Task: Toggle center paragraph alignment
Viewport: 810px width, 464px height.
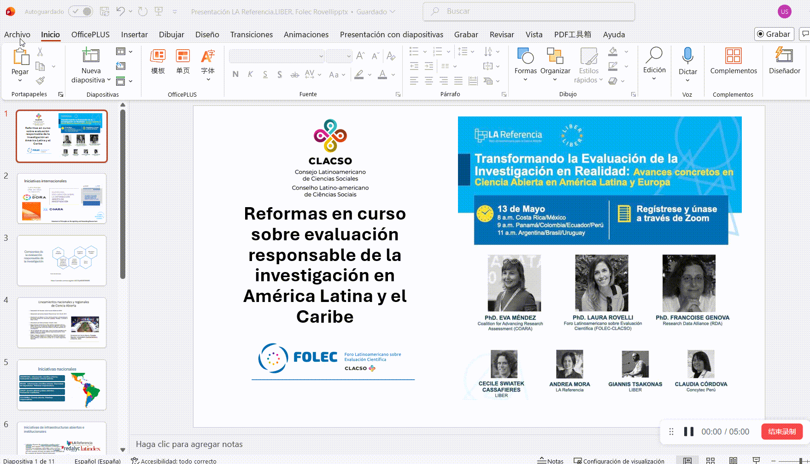Action: tap(429, 81)
